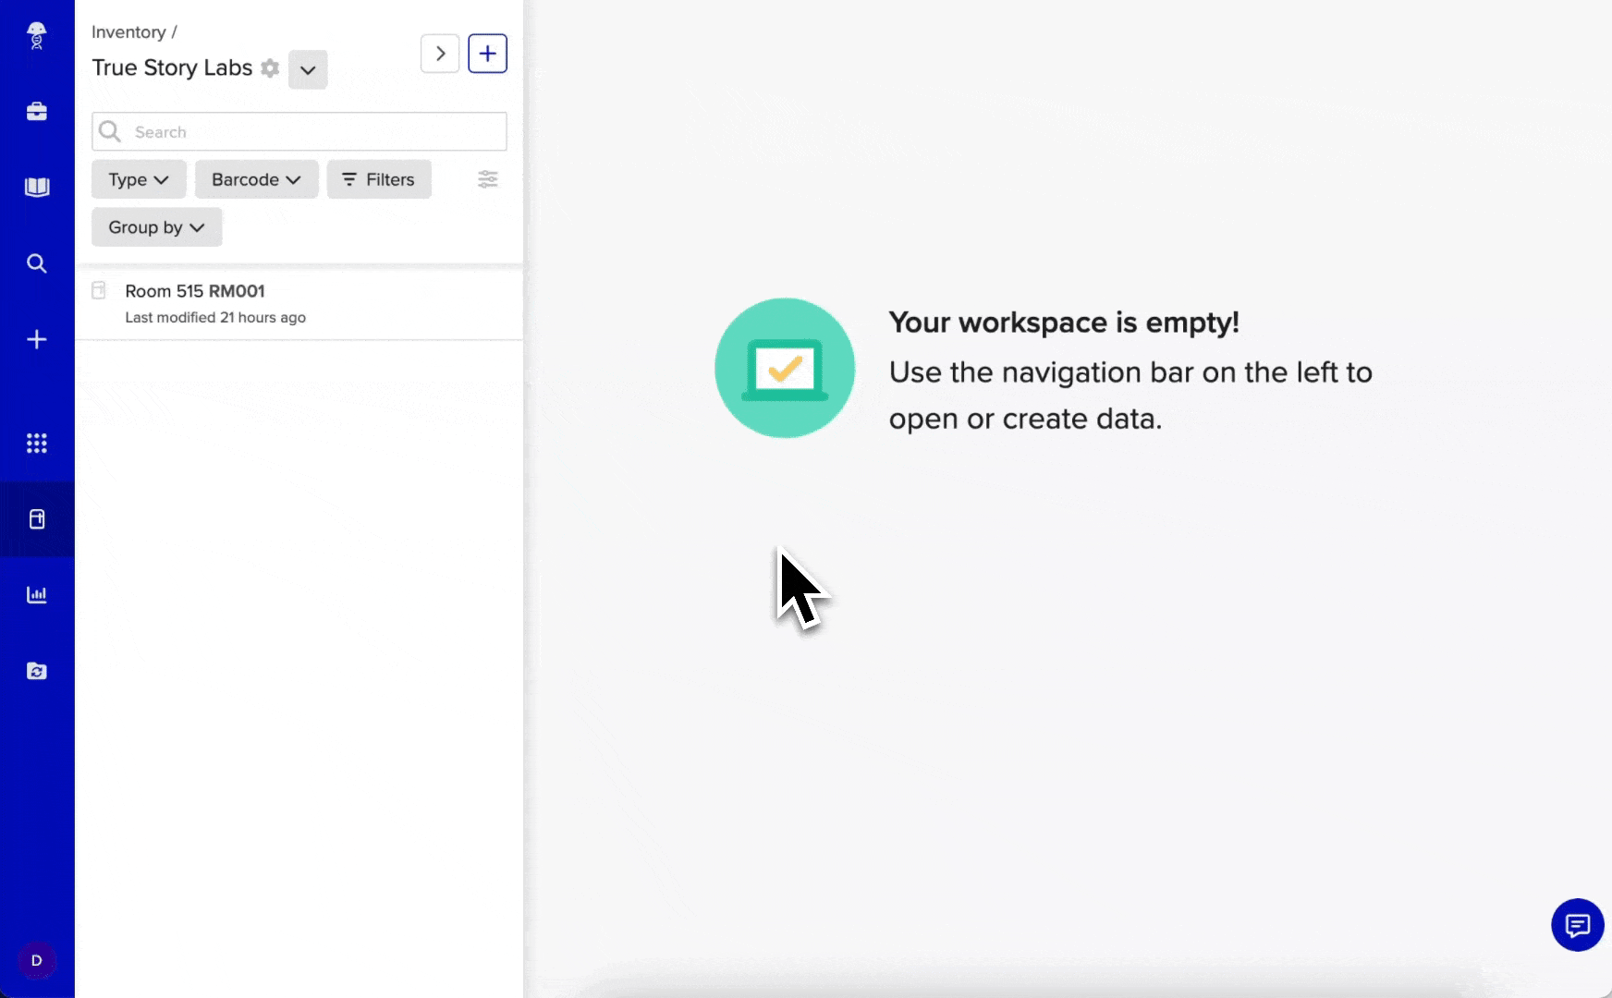1612x998 pixels.
Task: Create new entry via sidebar plus icon
Action: point(37,339)
